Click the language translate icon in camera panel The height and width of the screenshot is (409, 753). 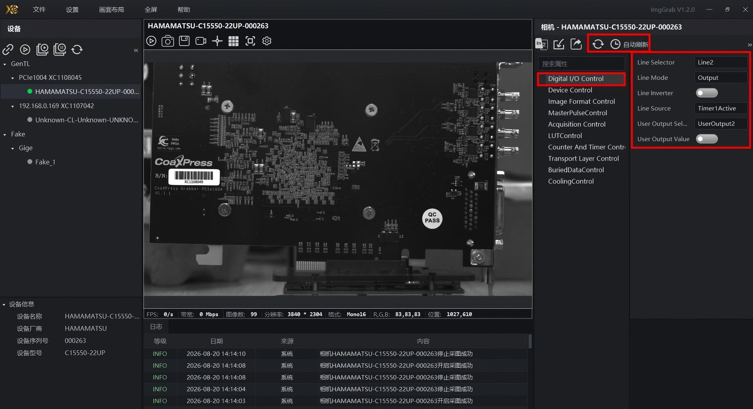542,44
